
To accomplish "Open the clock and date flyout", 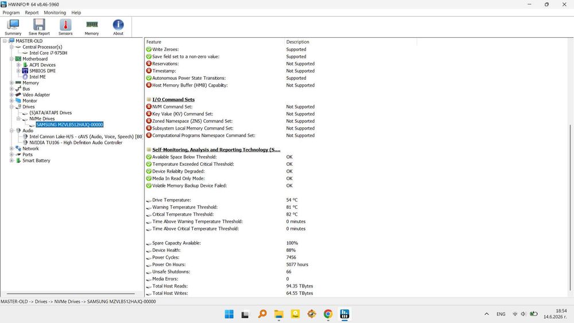I will tap(555, 314).
